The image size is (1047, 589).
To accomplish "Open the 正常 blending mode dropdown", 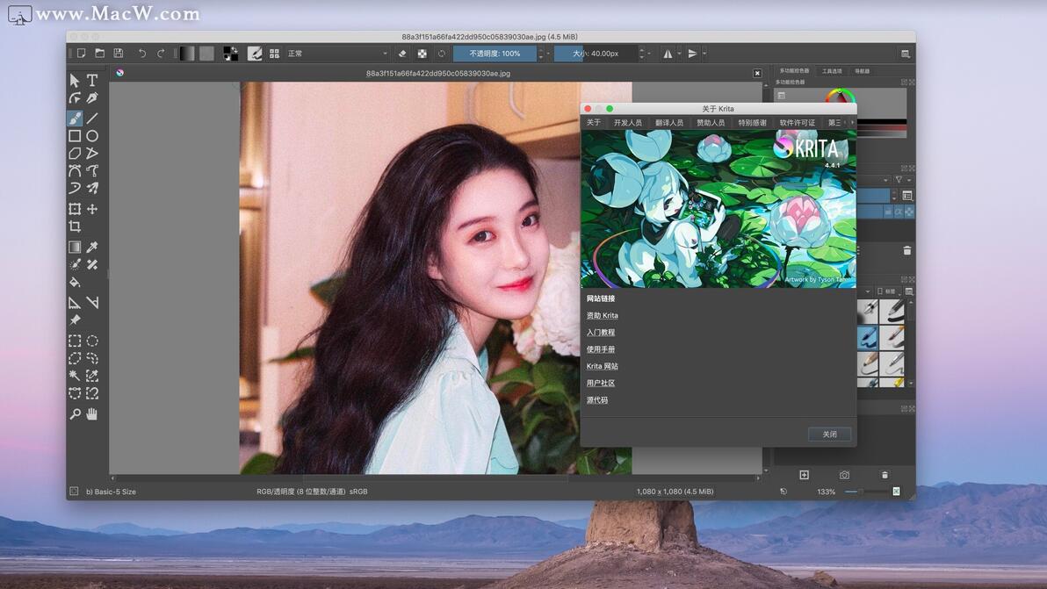I will point(337,54).
